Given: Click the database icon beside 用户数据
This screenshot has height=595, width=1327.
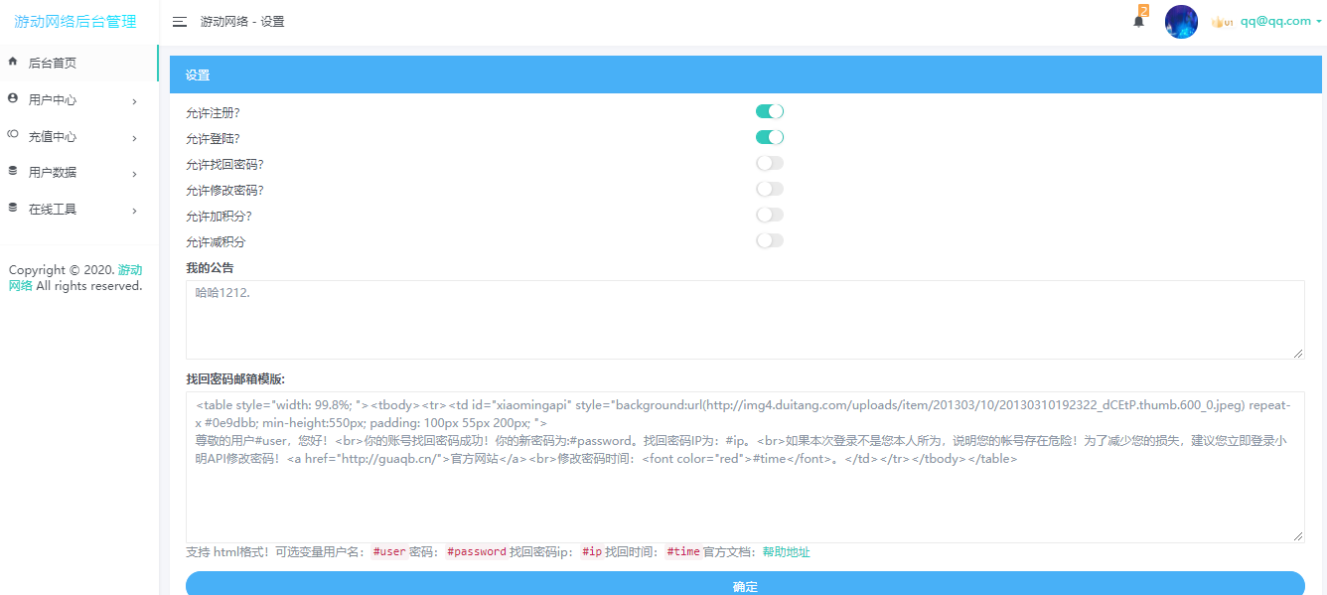Looking at the screenshot, I should click(13, 171).
